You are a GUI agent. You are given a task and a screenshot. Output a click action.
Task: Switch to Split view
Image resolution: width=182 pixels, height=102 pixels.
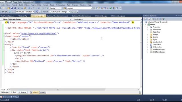pyautogui.click(x=13, y=92)
